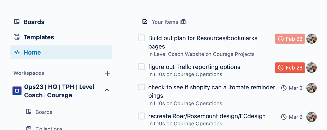Click the briefcase icon next to Your Items
Image resolution: width=327 pixels, height=130 pixels.
click(183, 22)
